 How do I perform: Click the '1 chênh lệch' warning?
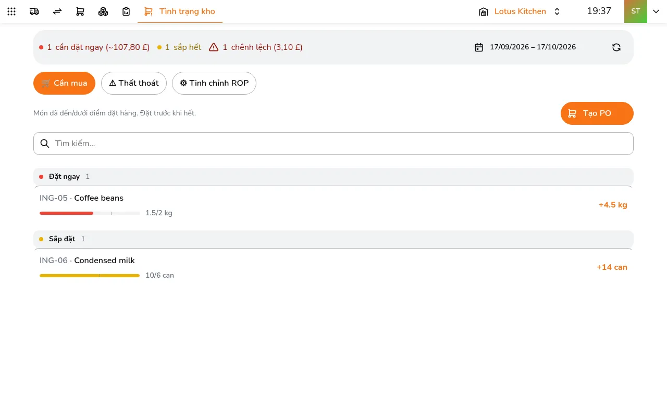tap(255, 47)
